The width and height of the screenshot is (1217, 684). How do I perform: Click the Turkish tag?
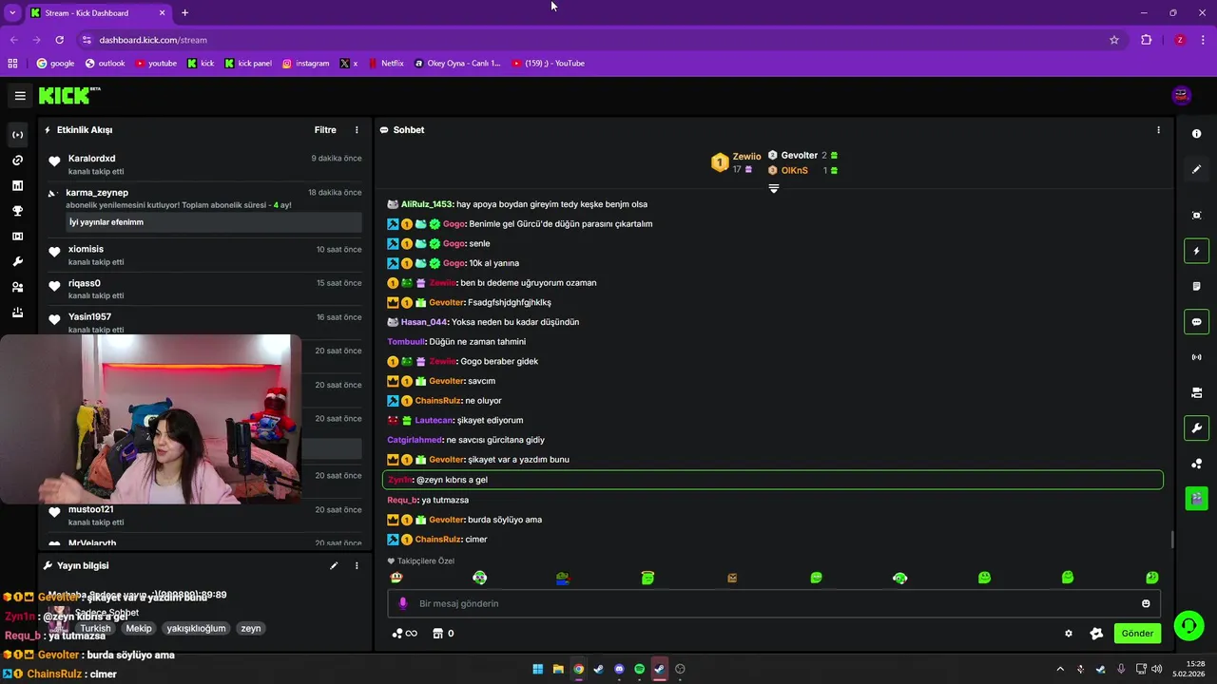click(95, 628)
